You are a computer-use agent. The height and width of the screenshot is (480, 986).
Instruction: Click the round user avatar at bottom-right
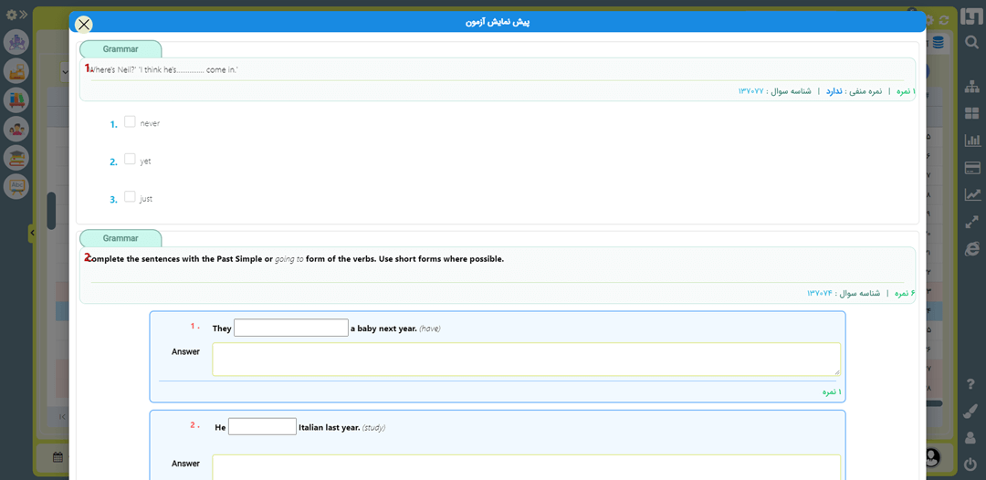pos(932,457)
